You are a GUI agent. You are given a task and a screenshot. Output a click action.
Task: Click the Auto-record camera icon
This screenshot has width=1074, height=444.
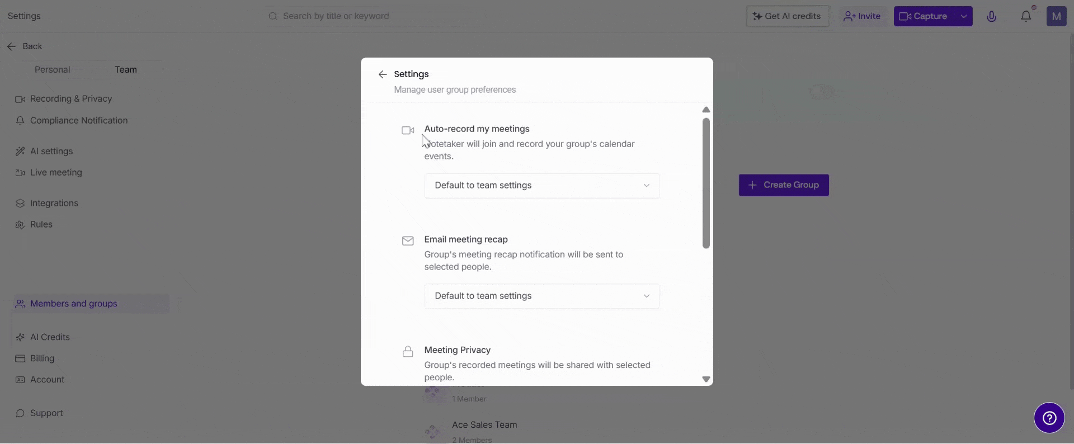(408, 130)
